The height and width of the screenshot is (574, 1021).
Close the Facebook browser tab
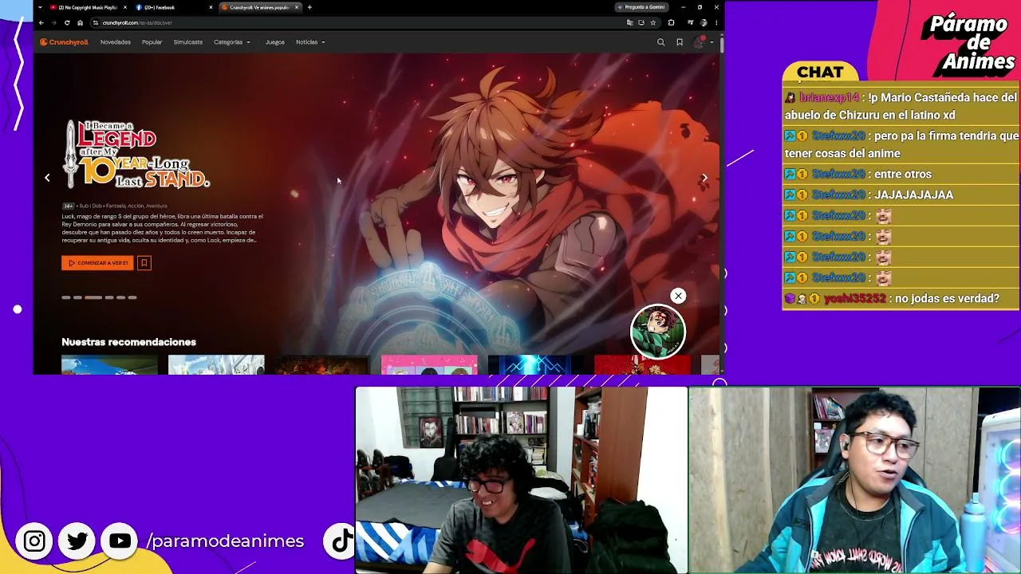[x=211, y=7]
